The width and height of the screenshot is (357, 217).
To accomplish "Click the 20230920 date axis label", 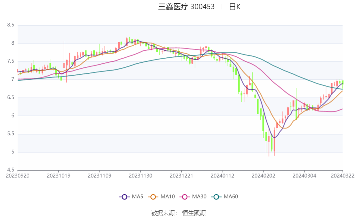I will (18, 176).
